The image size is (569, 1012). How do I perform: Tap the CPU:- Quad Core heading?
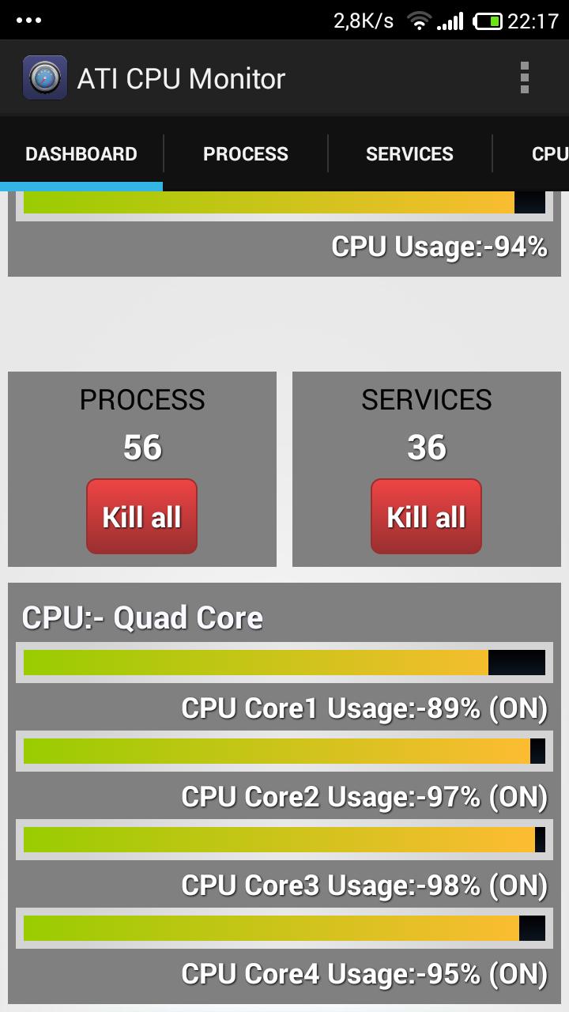tap(142, 617)
